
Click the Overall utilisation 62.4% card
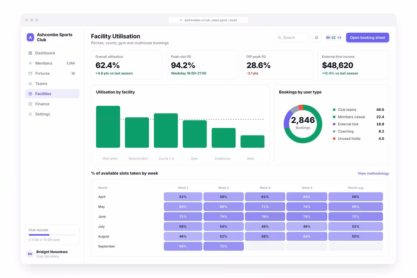pos(127,65)
